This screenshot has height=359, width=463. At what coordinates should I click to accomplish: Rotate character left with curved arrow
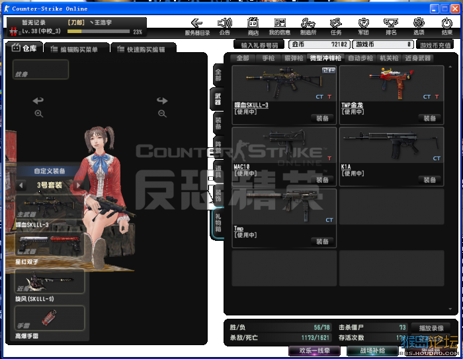tap(38, 101)
